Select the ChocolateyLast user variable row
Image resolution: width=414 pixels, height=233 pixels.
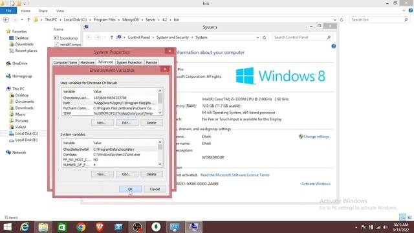point(109,98)
